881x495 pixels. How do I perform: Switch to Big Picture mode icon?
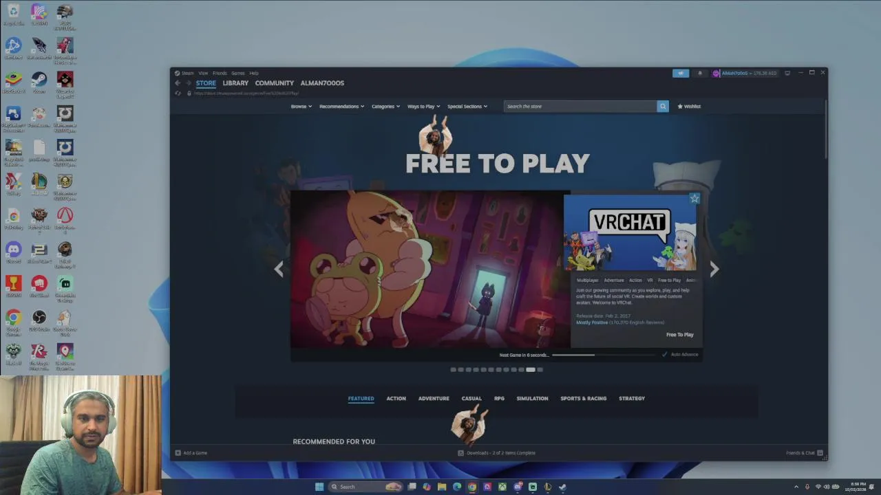tap(787, 73)
